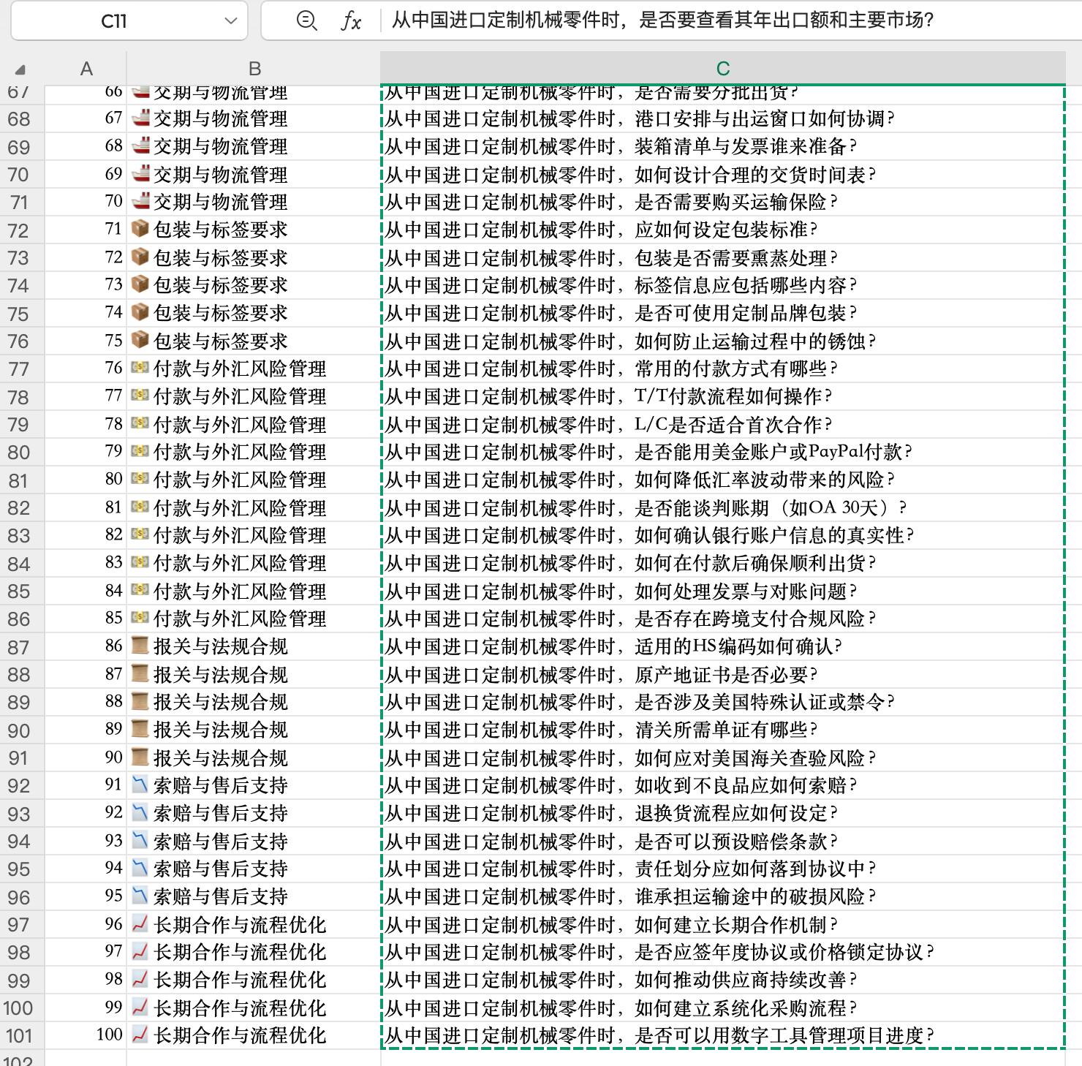Click upward chart icon in row 97
The height and width of the screenshot is (1066, 1082).
tap(140, 923)
